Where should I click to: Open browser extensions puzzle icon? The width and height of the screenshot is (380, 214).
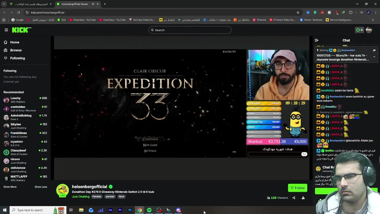point(351,12)
